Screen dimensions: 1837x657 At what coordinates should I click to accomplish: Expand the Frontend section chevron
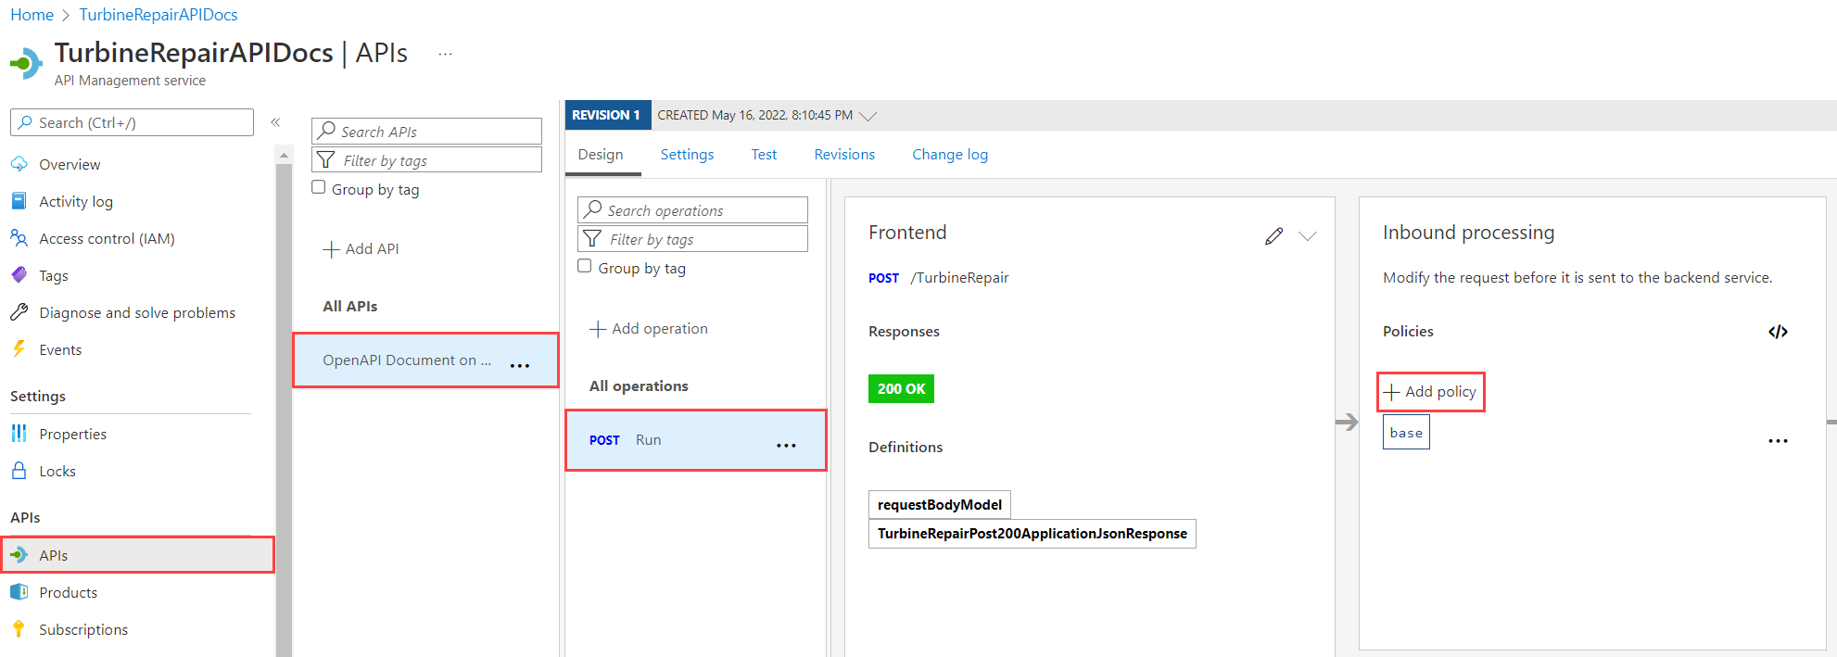point(1308,236)
